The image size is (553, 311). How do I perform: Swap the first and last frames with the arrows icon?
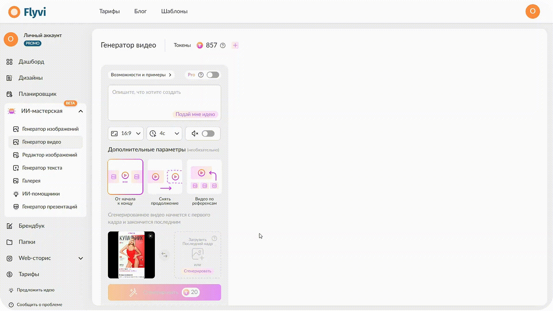[x=164, y=255]
